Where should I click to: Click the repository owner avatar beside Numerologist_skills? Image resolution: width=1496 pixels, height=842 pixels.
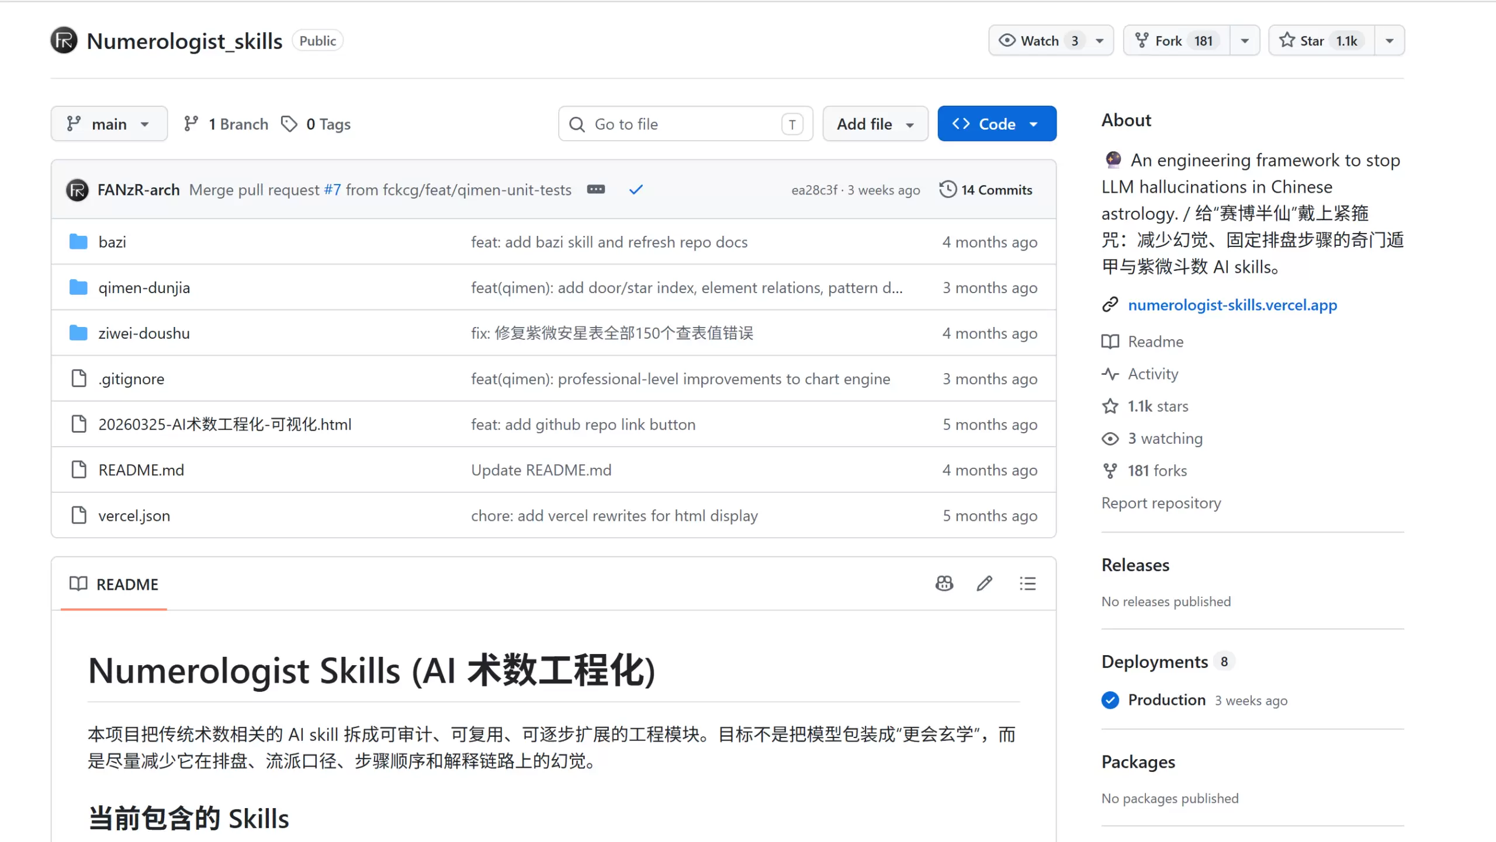point(64,40)
